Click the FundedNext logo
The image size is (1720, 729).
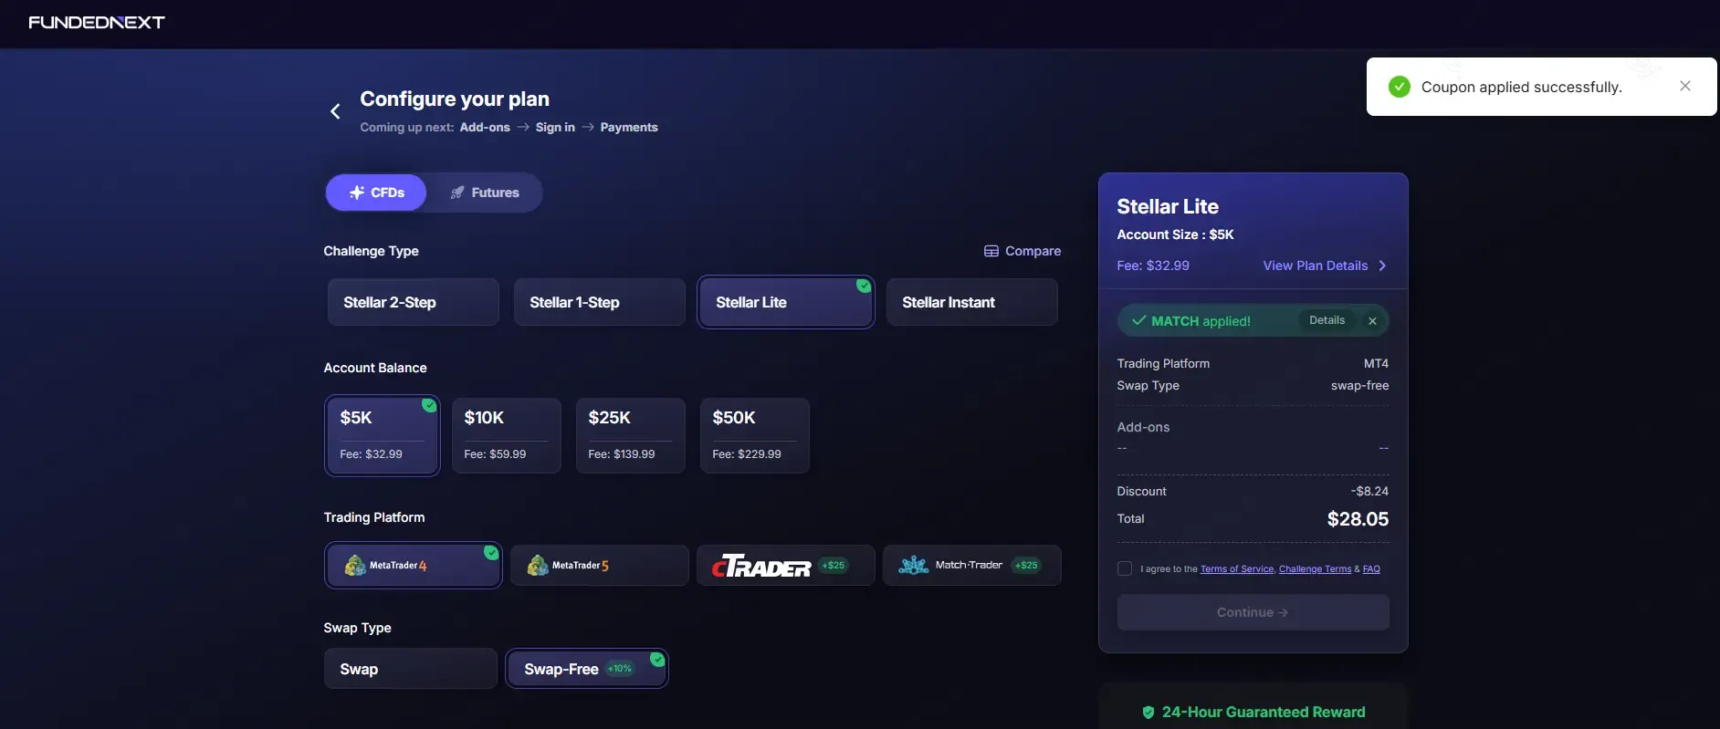[x=97, y=22]
